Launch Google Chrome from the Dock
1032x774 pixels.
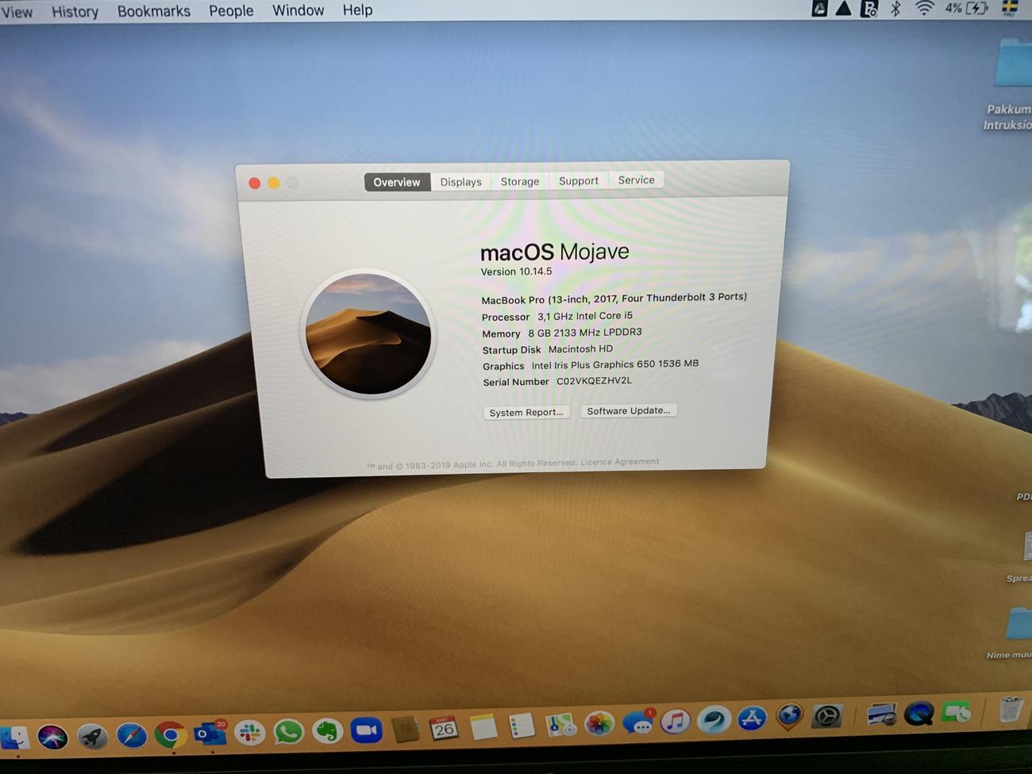click(x=170, y=734)
